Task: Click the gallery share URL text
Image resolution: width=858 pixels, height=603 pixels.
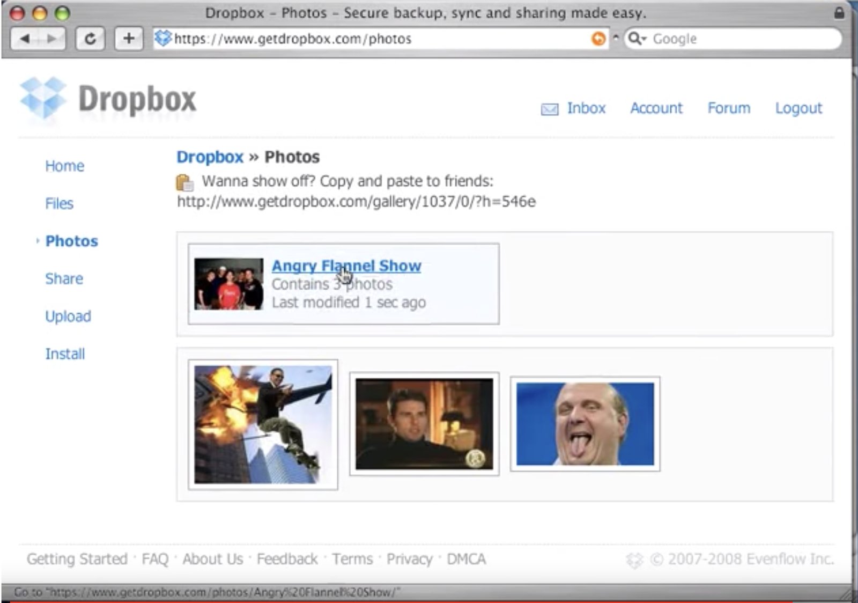Action: (356, 202)
